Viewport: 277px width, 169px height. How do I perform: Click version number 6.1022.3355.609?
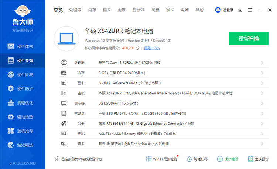tap(23, 163)
